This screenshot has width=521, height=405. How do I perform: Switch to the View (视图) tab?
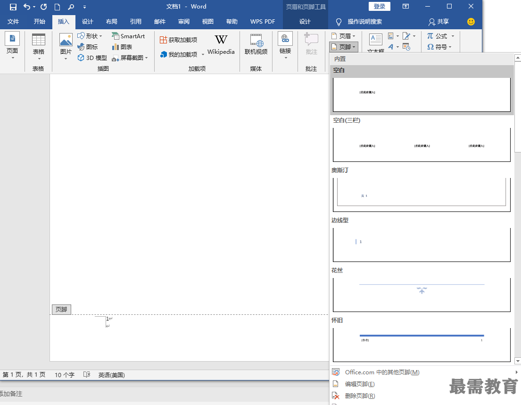pos(207,22)
